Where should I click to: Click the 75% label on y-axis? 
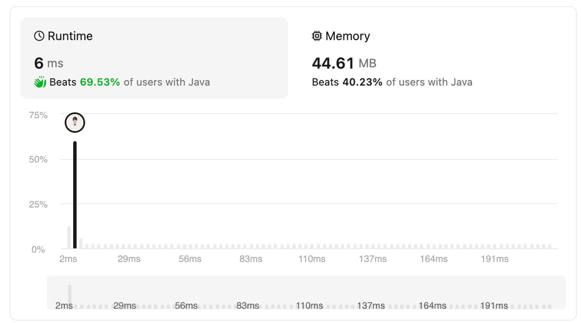pos(38,115)
